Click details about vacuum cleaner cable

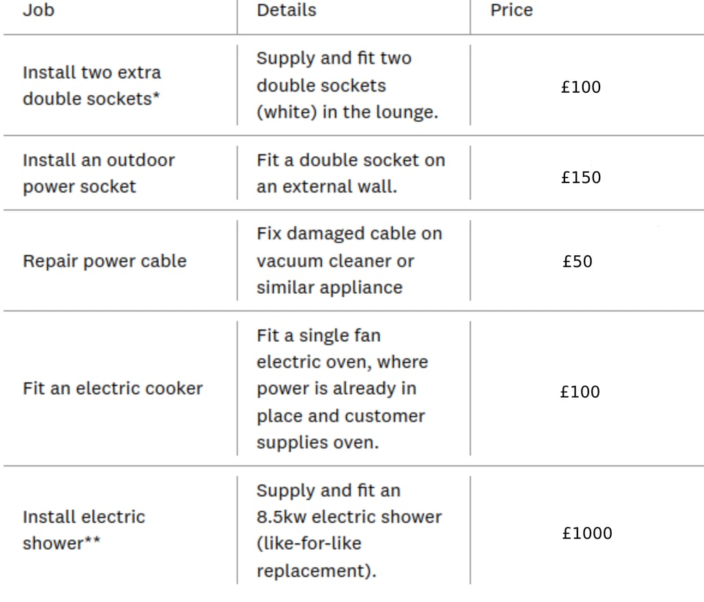[349, 261]
